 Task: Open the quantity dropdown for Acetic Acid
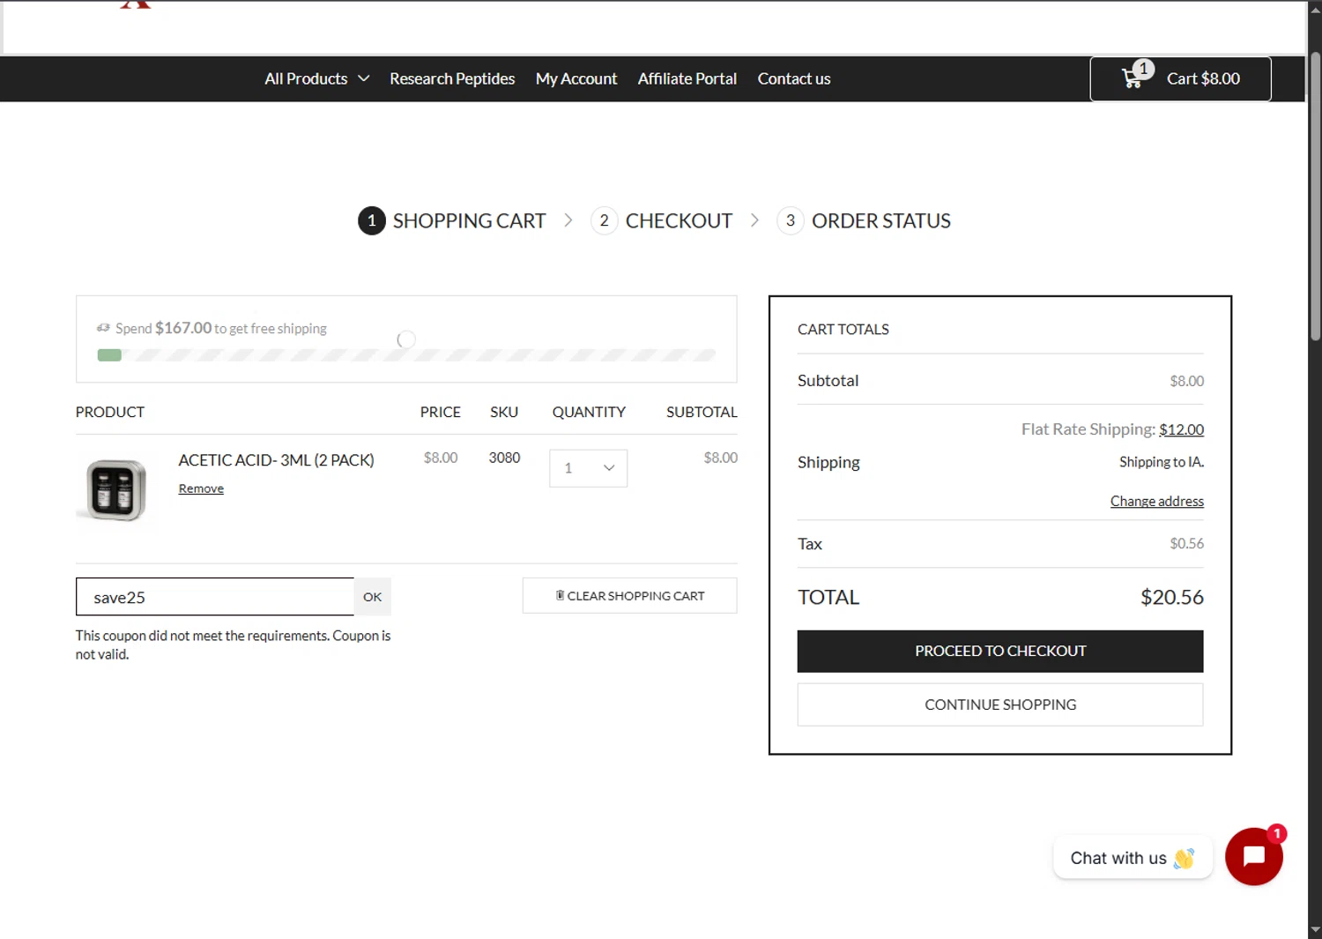click(x=588, y=468)
